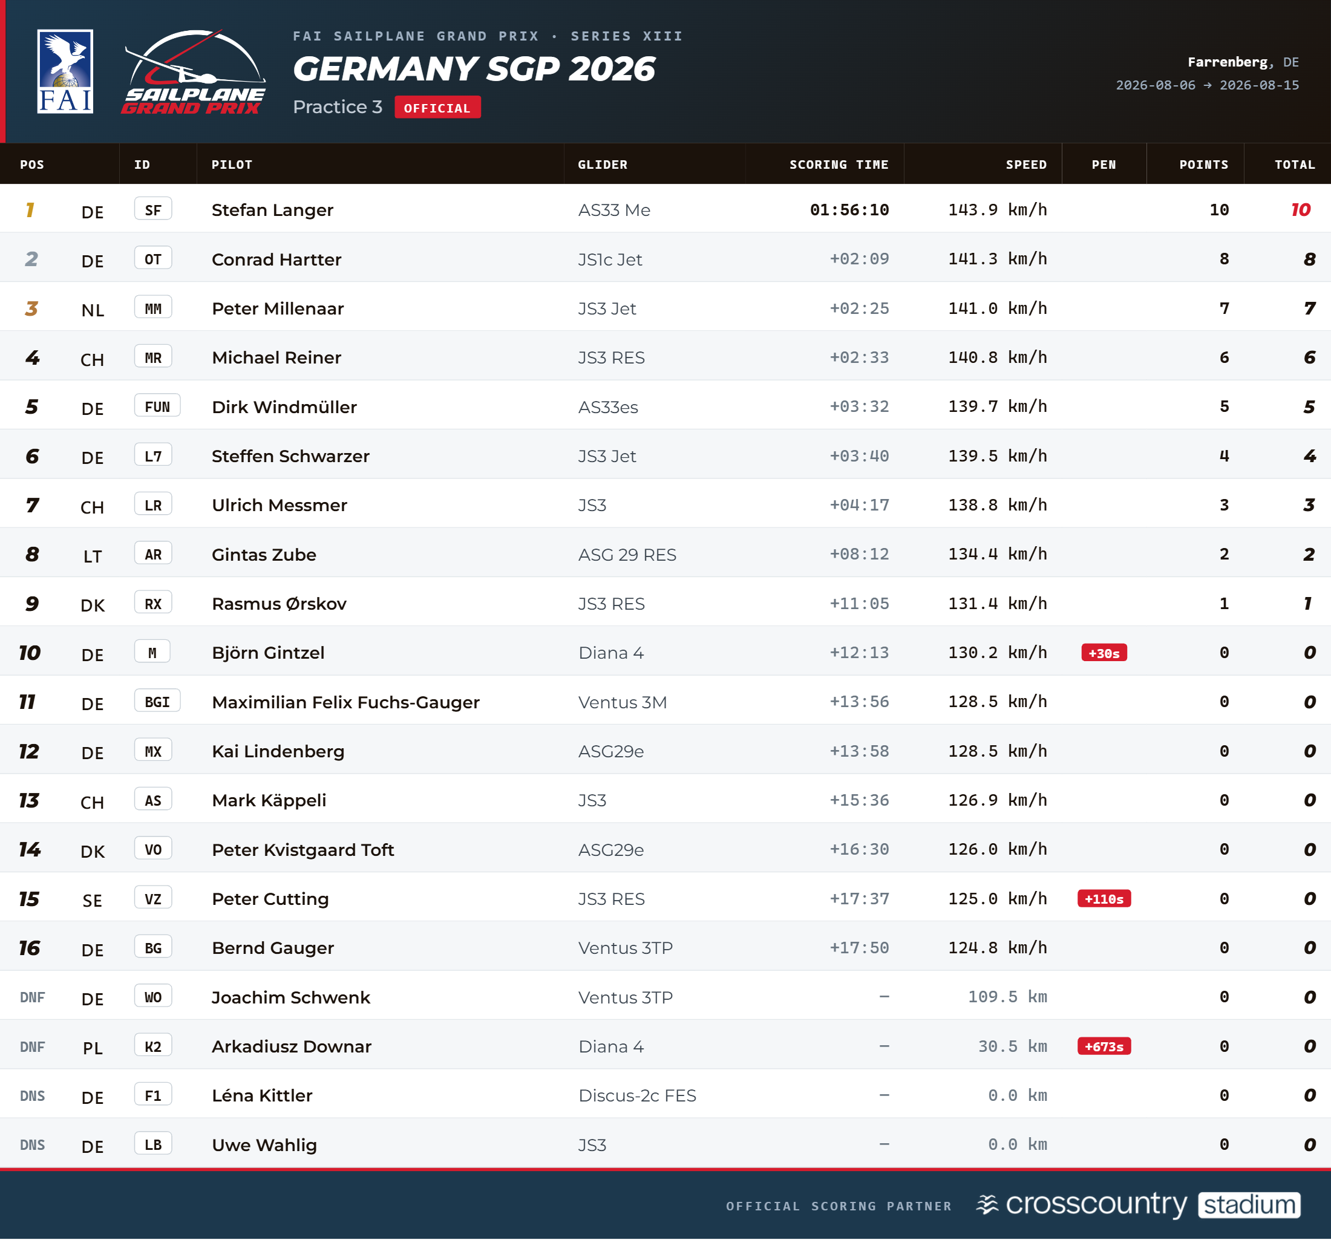Image resolution: width=1331 pixels, height=1240 pixels.
Task: Click the SF glider ID badge
Action: (x=153, y=209)
